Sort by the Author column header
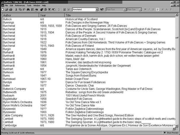The image size is (180, 135). (20, 15)
